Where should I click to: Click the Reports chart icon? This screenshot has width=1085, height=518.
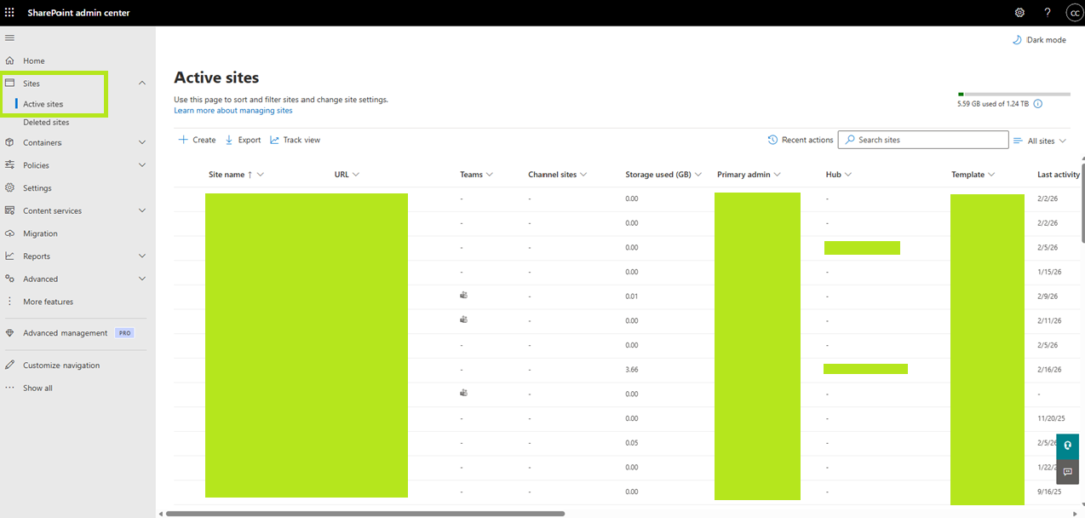tap(10, 256)
